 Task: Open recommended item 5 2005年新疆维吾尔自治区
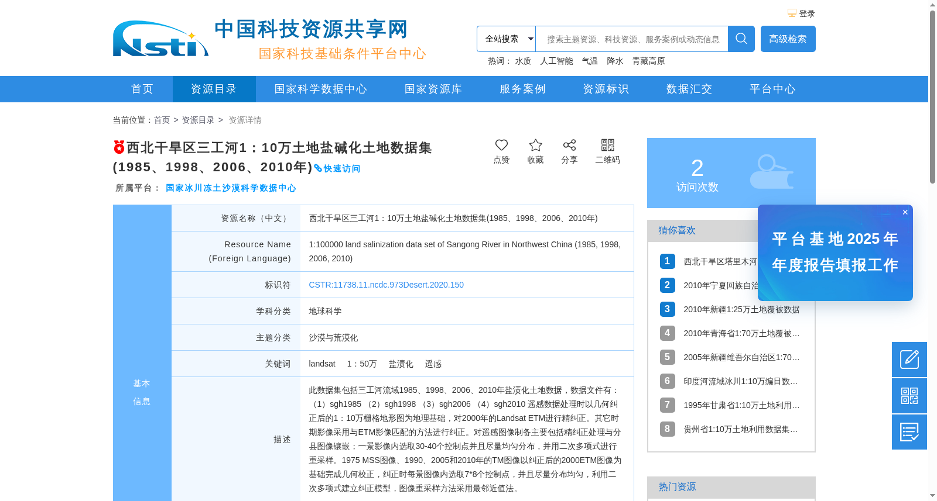point(741,357)
